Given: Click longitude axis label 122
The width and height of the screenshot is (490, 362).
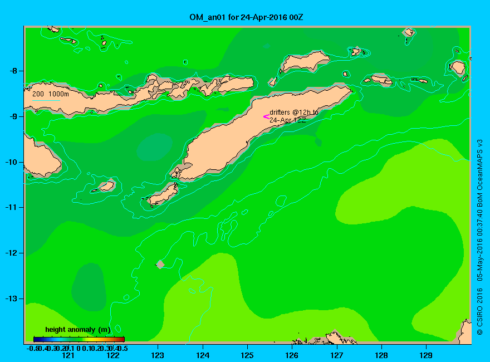Looking at the screenshot, I should tap(113, 355).
